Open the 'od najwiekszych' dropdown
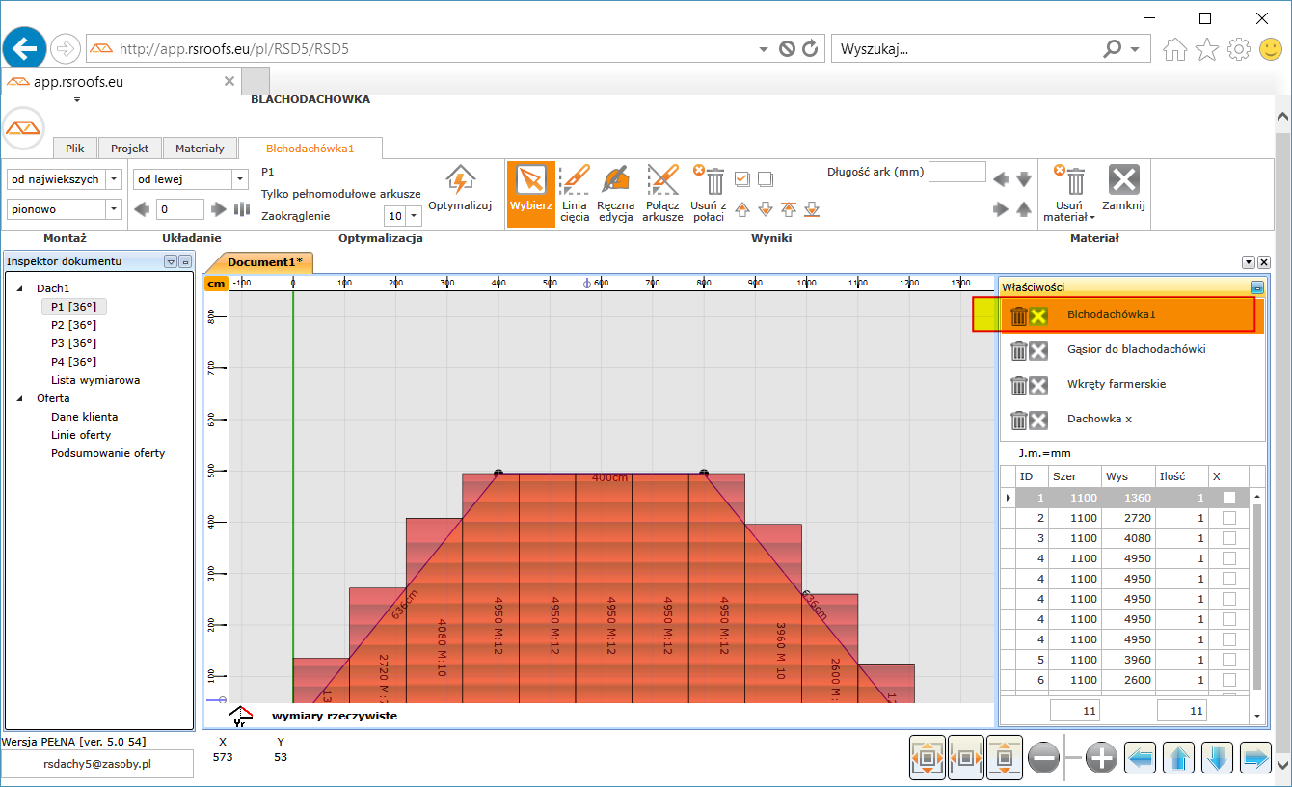 pos(114,179)
